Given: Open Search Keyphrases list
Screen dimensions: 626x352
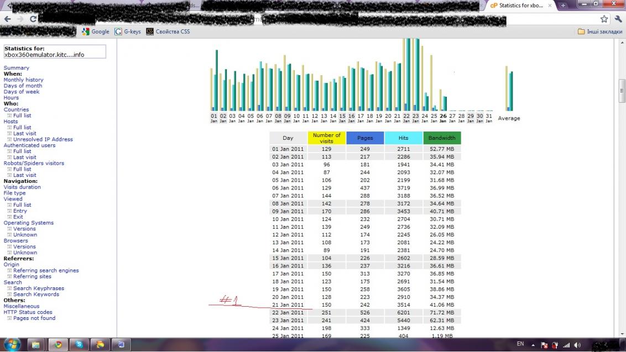Looking at the screenshot, I should coord(39,288).
